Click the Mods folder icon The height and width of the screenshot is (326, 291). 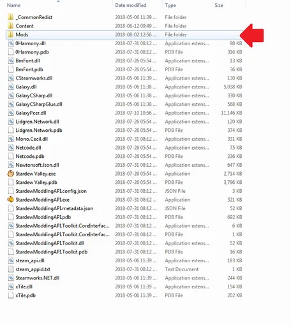pyautogui.click(x=11, y=34)
